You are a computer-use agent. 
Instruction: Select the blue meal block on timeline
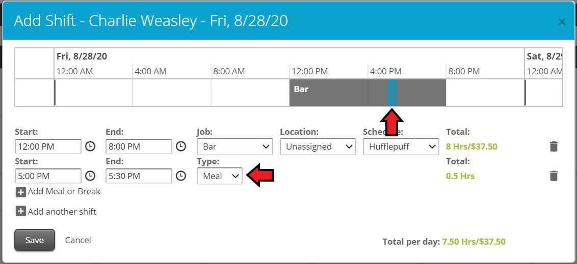[392, 93]
